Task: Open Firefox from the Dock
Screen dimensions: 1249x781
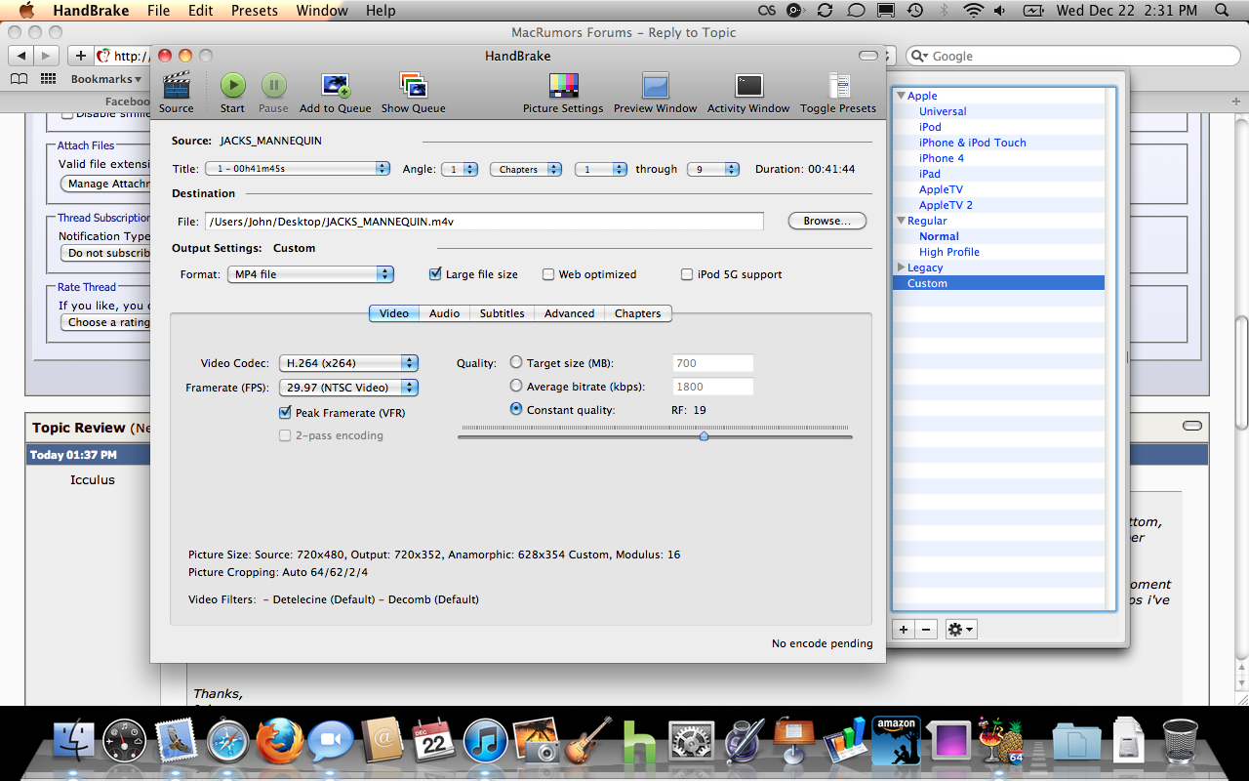Action: (x=280, y=741)
